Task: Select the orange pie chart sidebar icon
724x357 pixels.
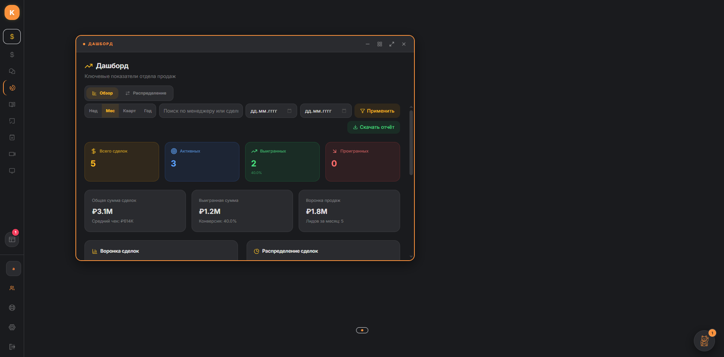Action: point(12,88)
